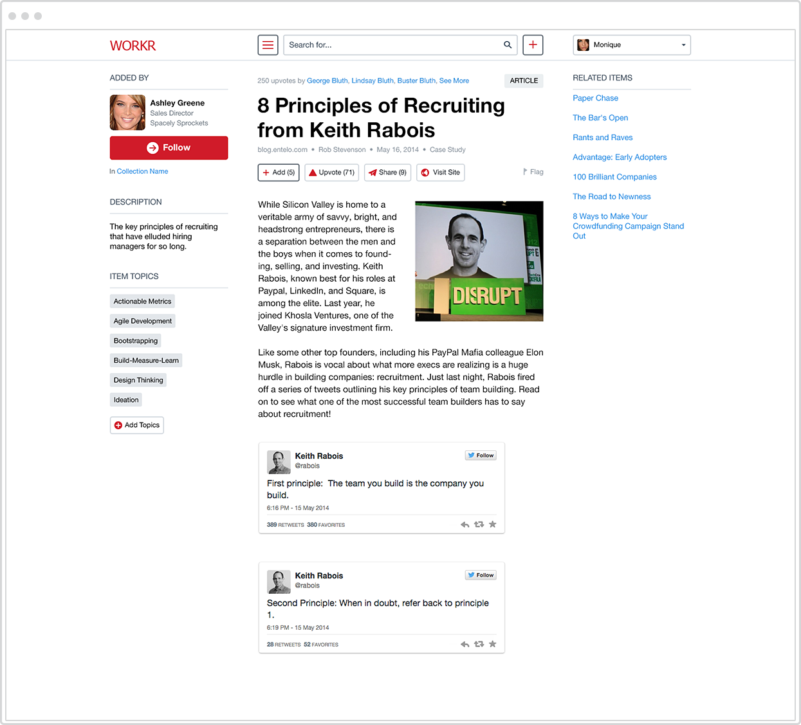Select the Agile Development topic tag

click(x=142, y=321)
